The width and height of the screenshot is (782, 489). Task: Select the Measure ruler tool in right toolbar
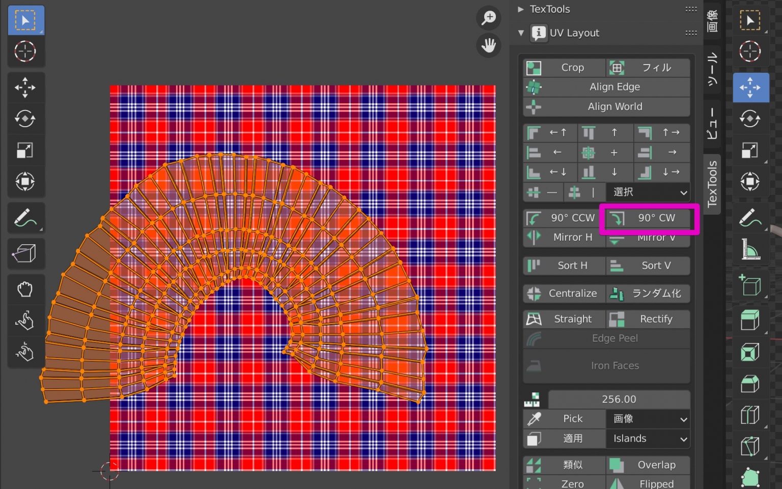(750, 249)
